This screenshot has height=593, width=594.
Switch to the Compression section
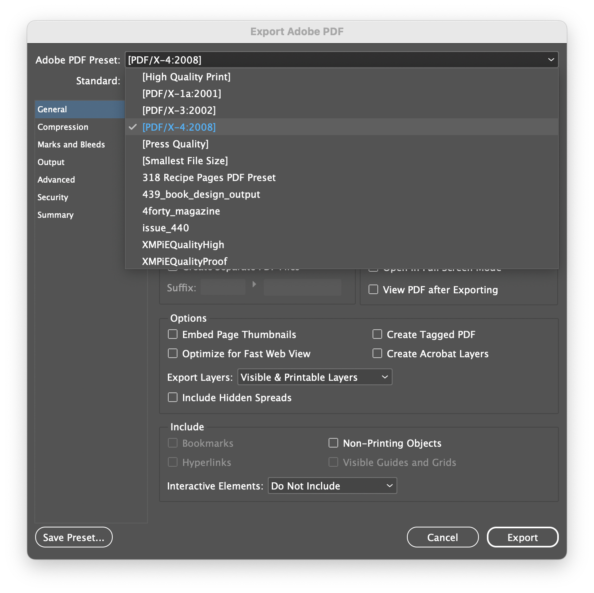63,127
